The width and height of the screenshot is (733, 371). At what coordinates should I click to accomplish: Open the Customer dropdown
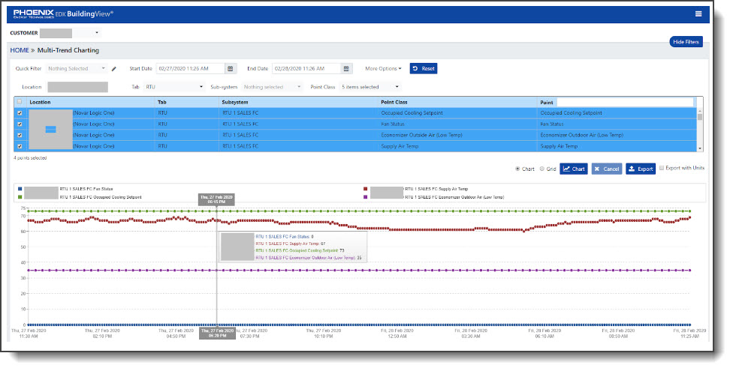(70, 33)
